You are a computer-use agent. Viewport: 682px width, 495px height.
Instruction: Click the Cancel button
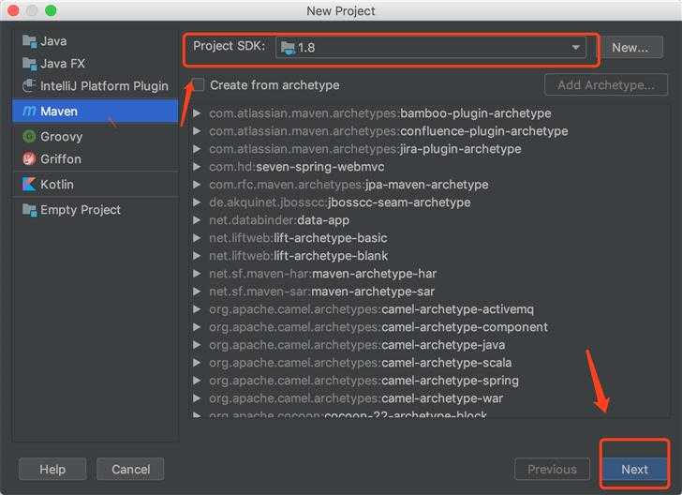[130, 470]
